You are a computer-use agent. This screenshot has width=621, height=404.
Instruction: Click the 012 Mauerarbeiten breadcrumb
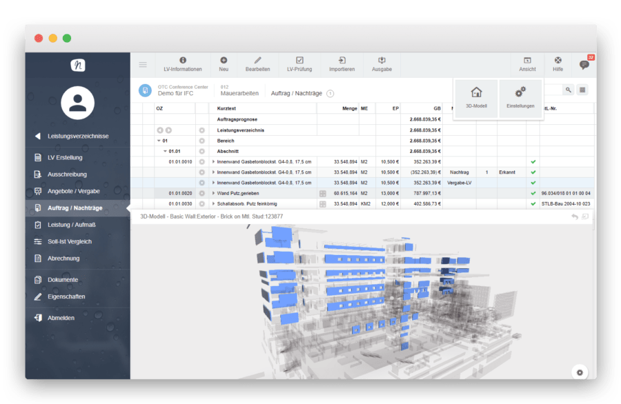click(x=239, y=90)
